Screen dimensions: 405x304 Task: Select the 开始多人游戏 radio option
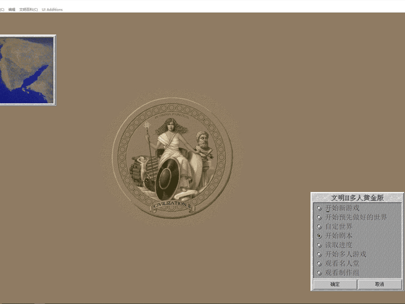pyautogui.click(x=319, y=254)
